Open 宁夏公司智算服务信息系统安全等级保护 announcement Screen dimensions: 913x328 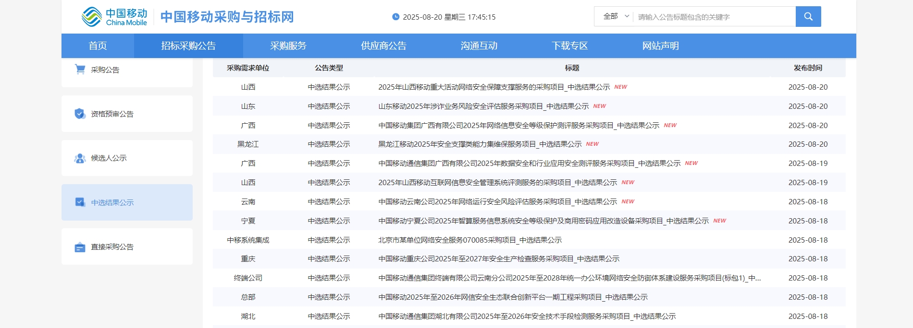pos(543,221)
